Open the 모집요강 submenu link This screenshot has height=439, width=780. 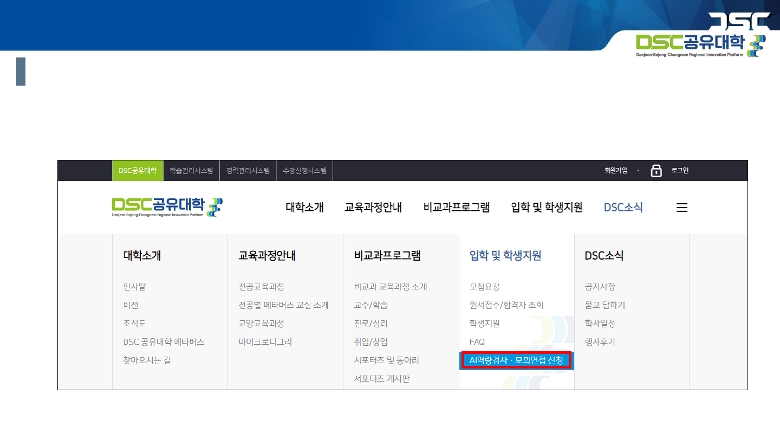(484, 287)
